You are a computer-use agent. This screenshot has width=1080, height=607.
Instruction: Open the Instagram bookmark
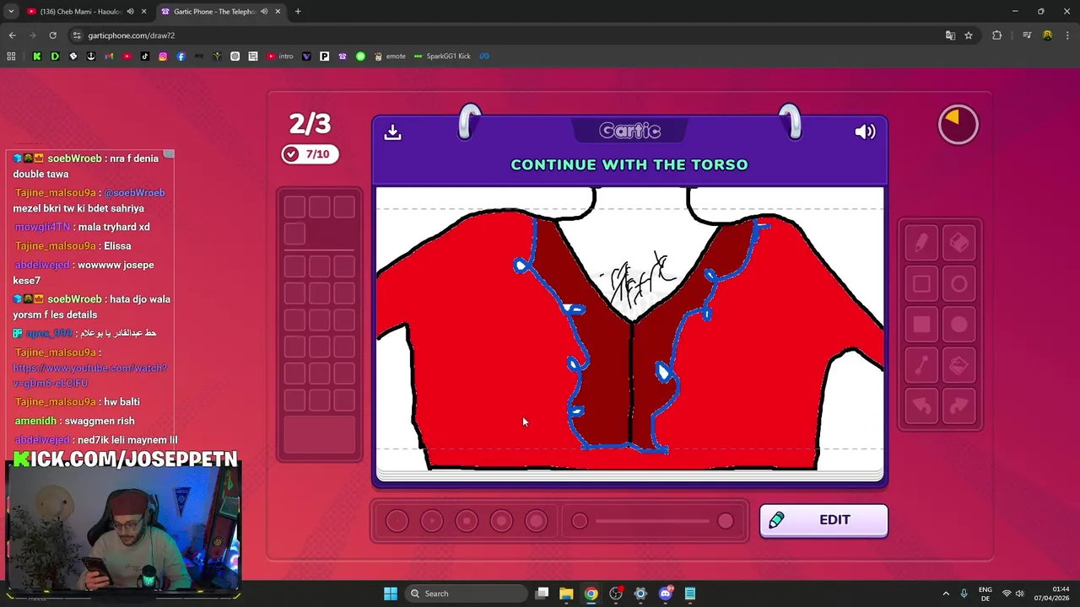point(163,56)
